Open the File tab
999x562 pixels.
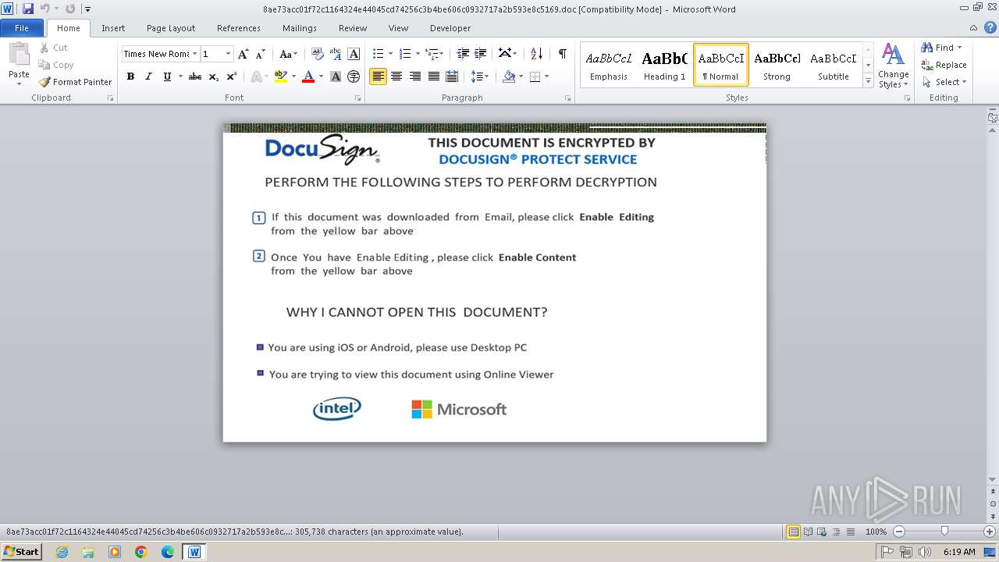pyautogui.click(x=22, y=28)
